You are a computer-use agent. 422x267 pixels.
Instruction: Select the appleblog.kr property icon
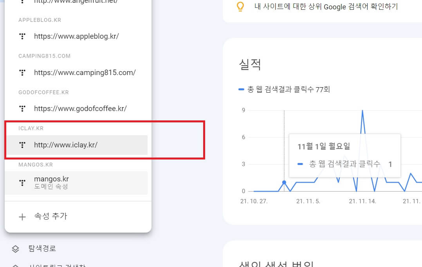(x=22, y=36)
